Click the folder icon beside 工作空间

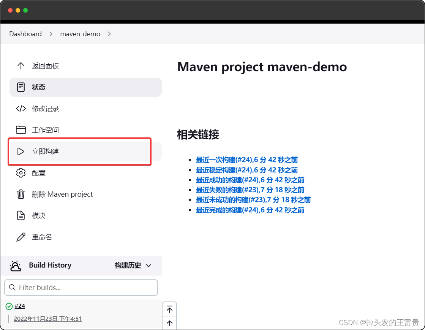(21, 130)
